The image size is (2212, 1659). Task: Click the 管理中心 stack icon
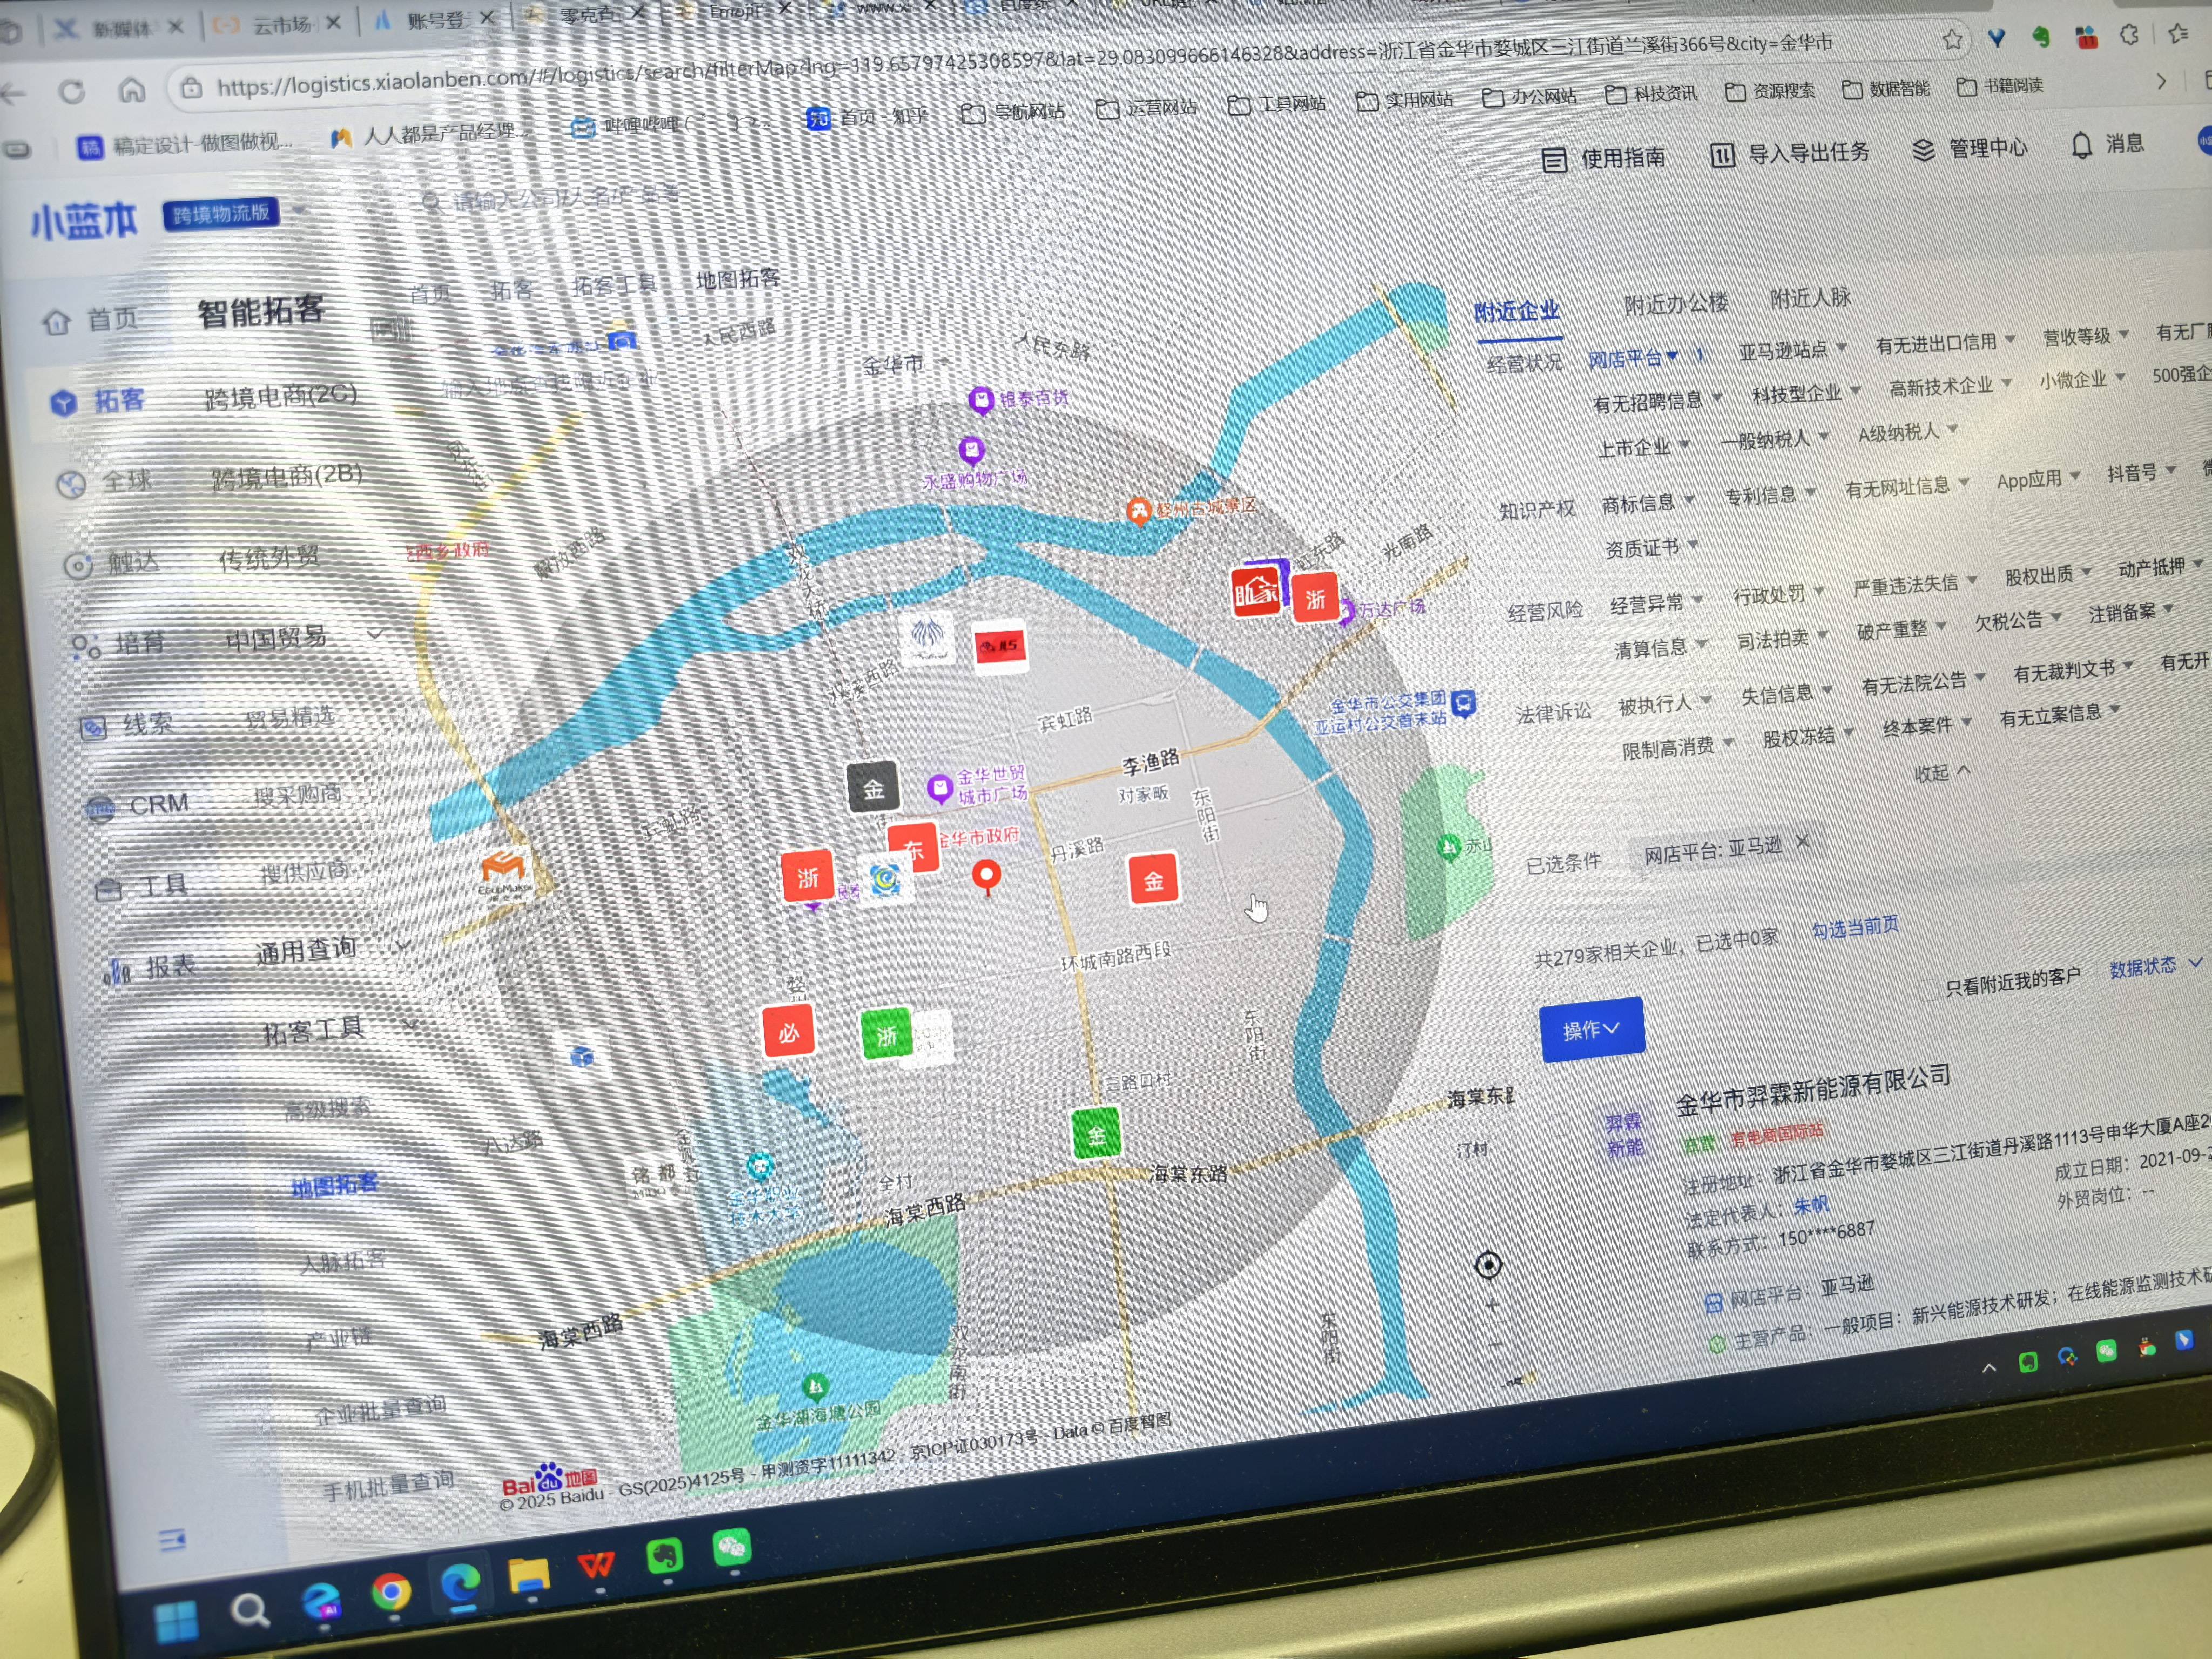click(x=1923, y=150)
